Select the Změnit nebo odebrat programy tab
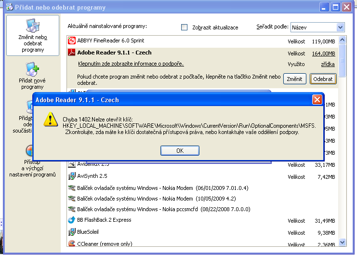 [x=32, y=35]
